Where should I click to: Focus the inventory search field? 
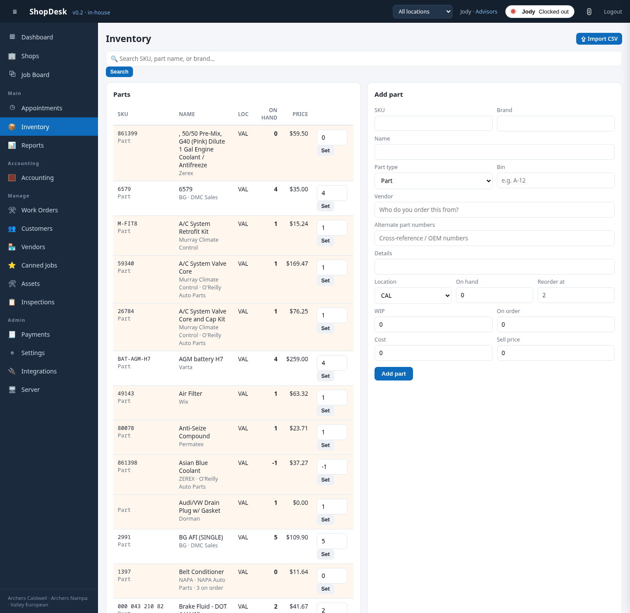(364, 59)
